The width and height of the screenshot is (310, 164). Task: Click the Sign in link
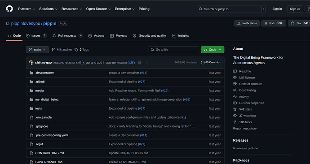coord(277,9)
